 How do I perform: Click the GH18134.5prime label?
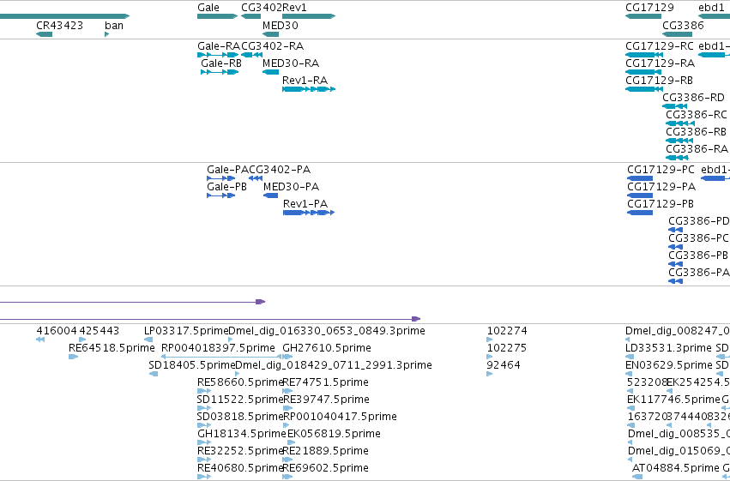242,435
